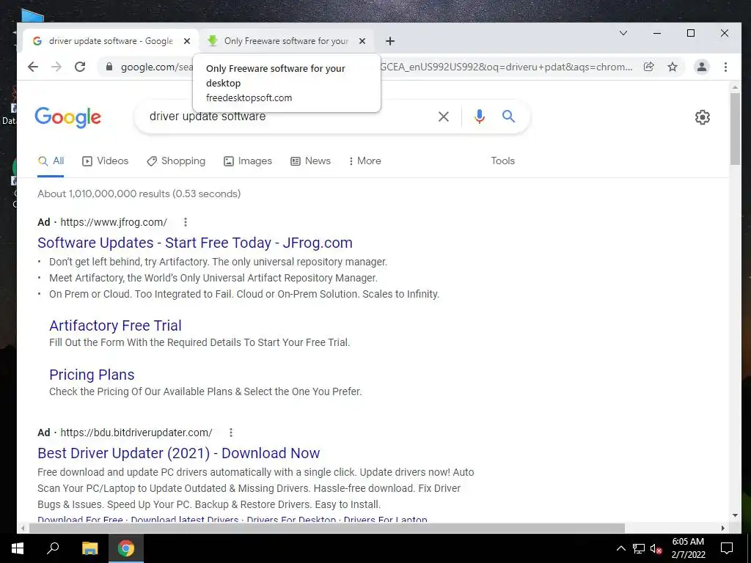Select the All results tab
The width and height of the screenshot is (751, 563).
click(x=51, y=161)
